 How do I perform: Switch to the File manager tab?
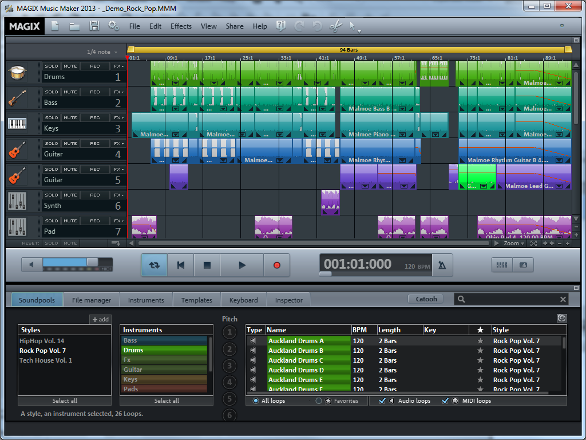[92, 300]
